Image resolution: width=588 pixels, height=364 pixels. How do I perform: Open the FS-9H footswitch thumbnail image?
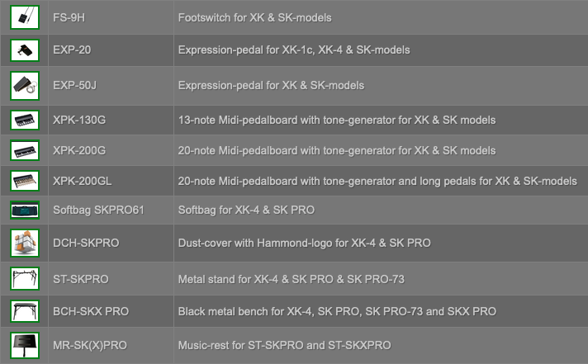click(25, 17)
